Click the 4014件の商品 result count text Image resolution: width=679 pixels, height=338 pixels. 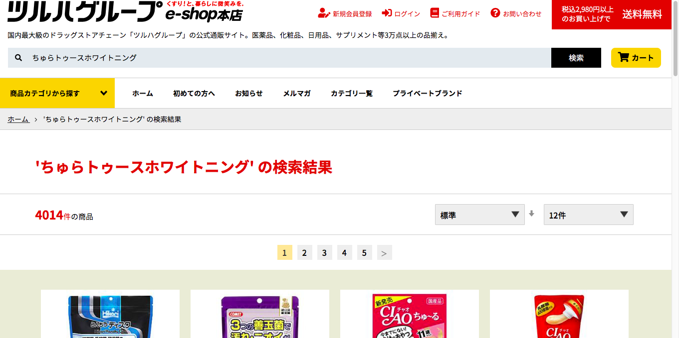[x=64, y=216]
